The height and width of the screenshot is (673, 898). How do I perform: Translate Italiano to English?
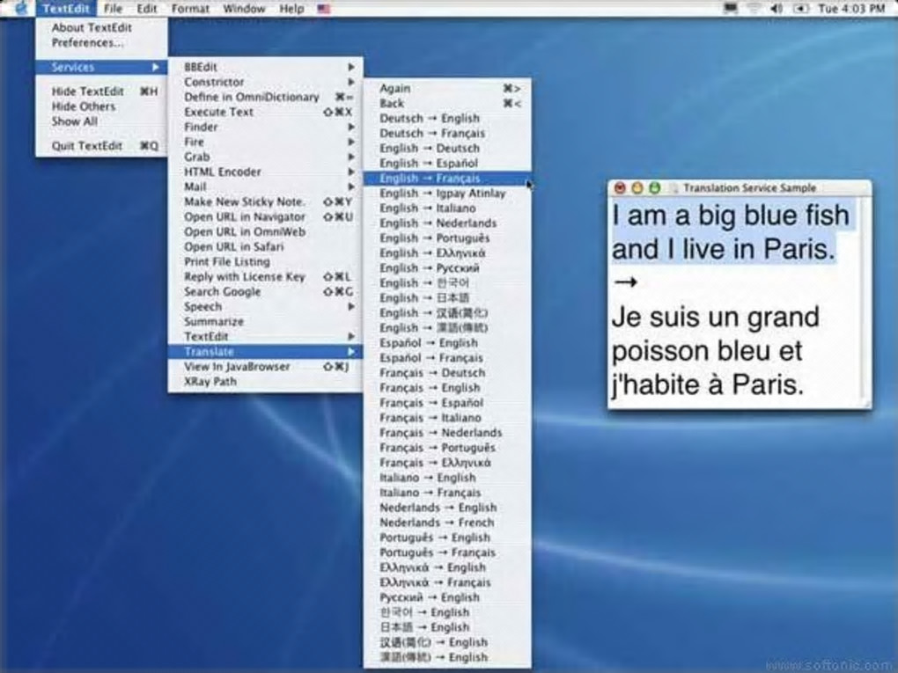(447, 478)
